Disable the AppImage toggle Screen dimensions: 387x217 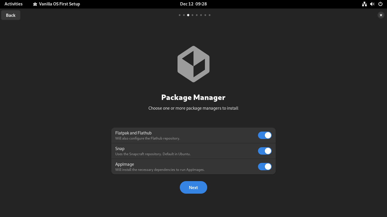[x=265, y=167]
